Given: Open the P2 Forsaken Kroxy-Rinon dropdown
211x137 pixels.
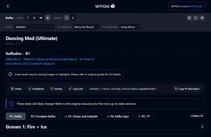Looking at the screenshot, I should point(130,27).
